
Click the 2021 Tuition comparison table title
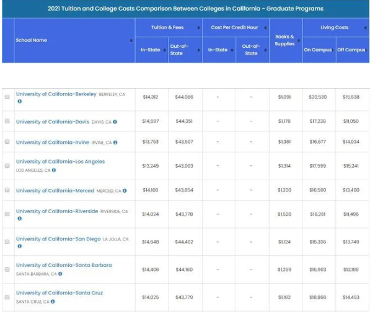[185, 9]
